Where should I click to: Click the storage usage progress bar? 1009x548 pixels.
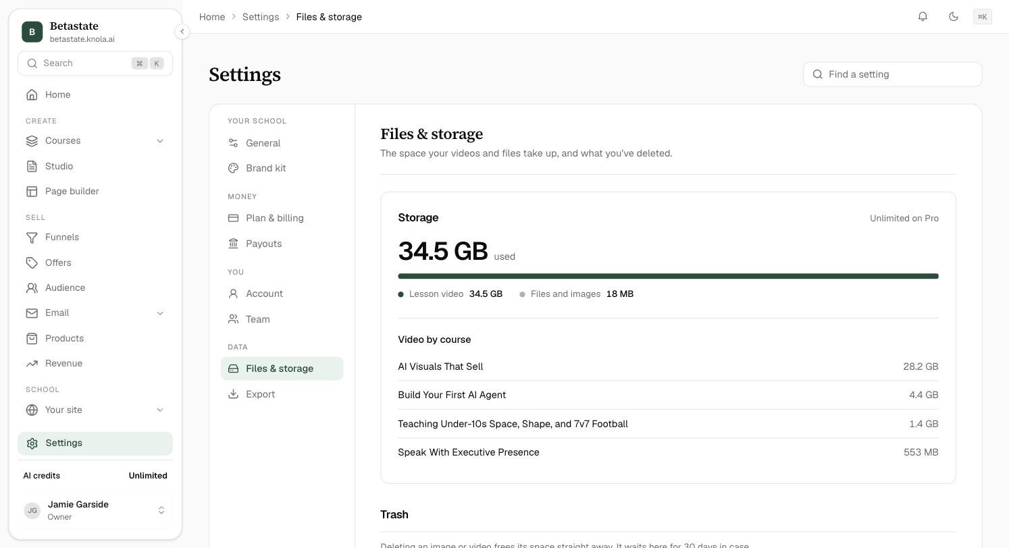coord(668,276)
